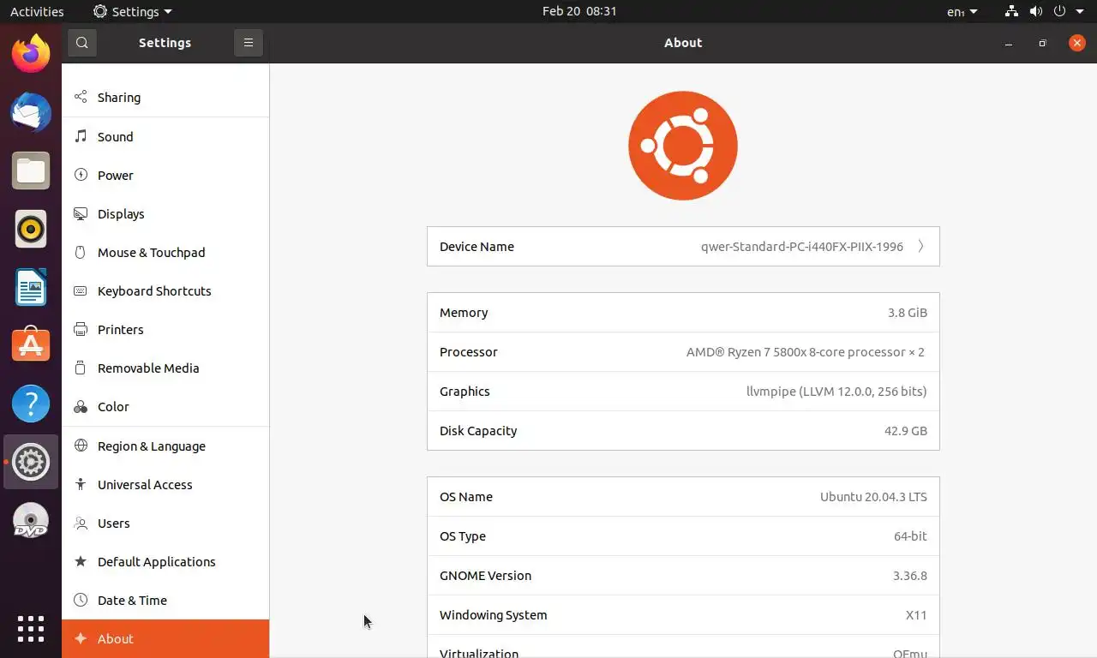
Task: Select Sharing in the settings sidebar
Action: [165, 97]
